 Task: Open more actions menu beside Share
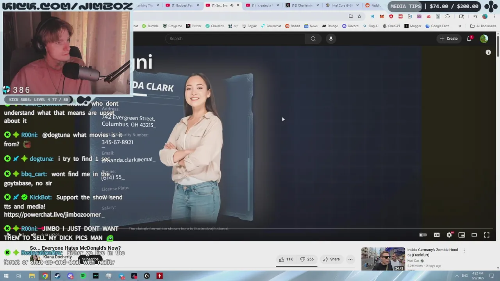(x=350, y=259)
